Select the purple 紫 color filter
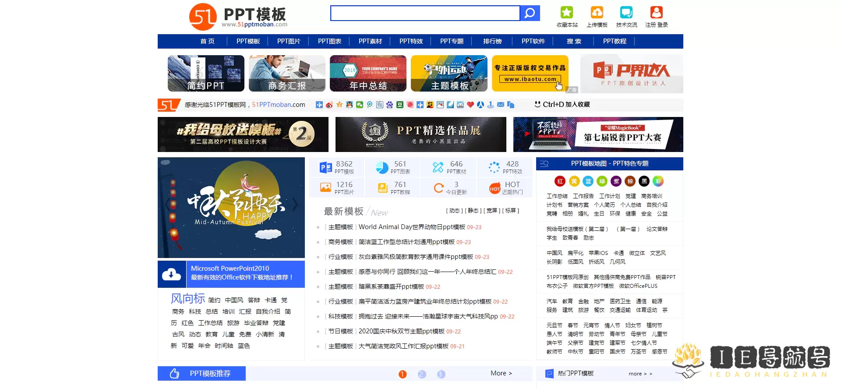The width and height of the screenshot is (841, 389). click(616, 181)
